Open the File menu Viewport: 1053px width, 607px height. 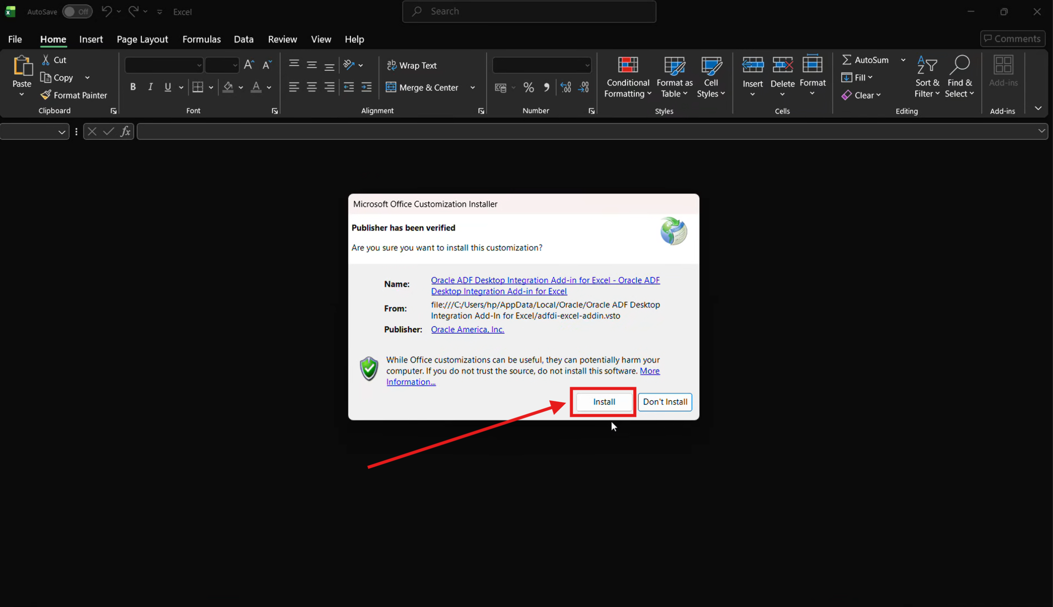pyautogui.click(x=15, y=39)
